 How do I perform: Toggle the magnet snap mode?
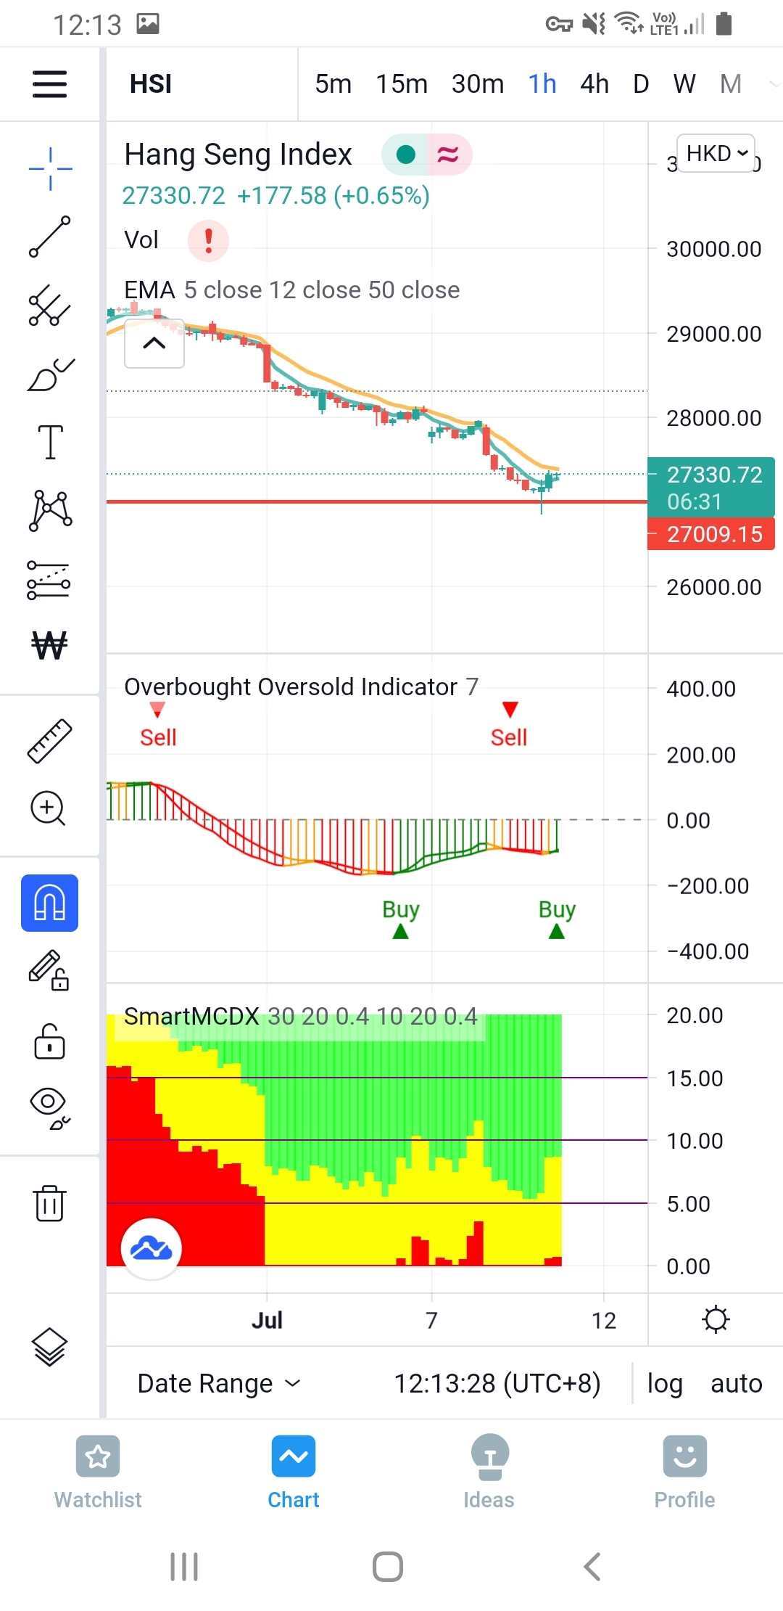pos(49,903)
